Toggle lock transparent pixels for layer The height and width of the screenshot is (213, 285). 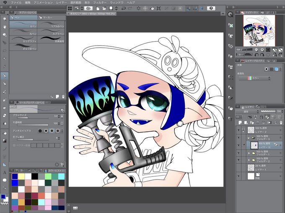pyautogui.click(x=267, y=117)
